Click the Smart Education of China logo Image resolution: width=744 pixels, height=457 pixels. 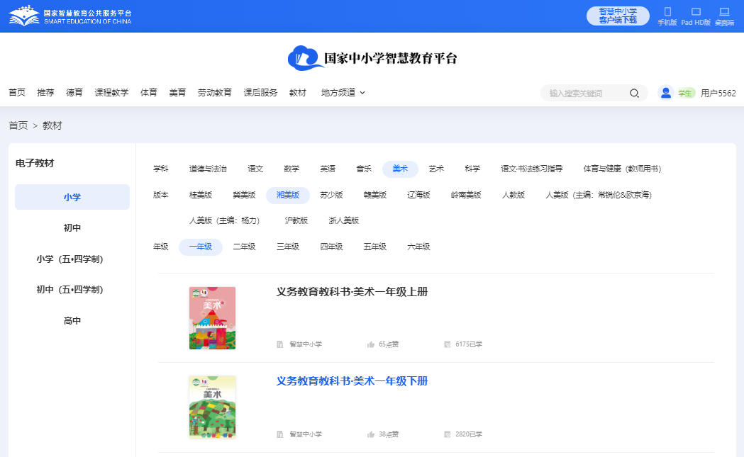click(70, 16)
